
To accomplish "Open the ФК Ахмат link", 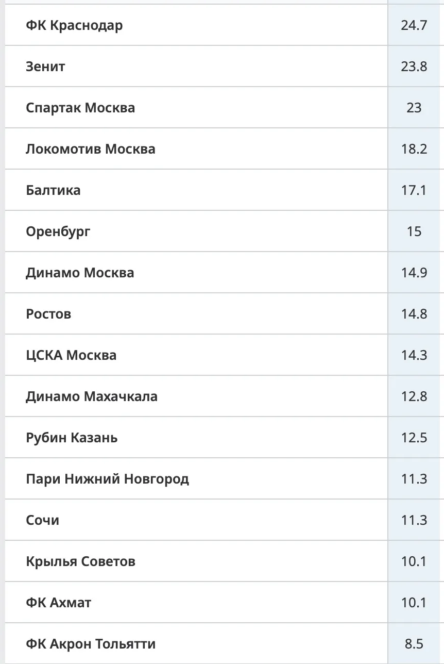I will coord(59,603).
